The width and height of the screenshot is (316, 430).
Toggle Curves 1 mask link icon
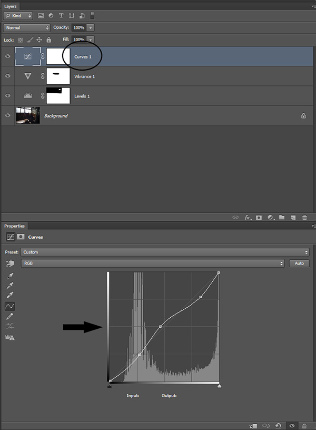click(x=43, y=56)
